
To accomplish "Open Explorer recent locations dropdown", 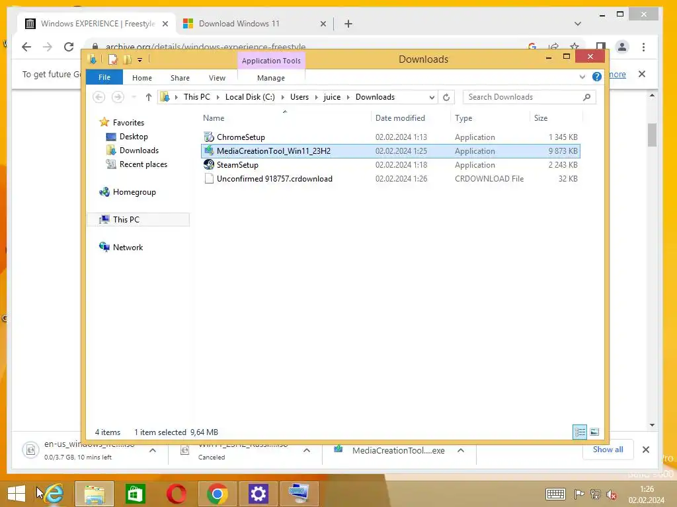I will pyautogui.click(x=134, y=97).
